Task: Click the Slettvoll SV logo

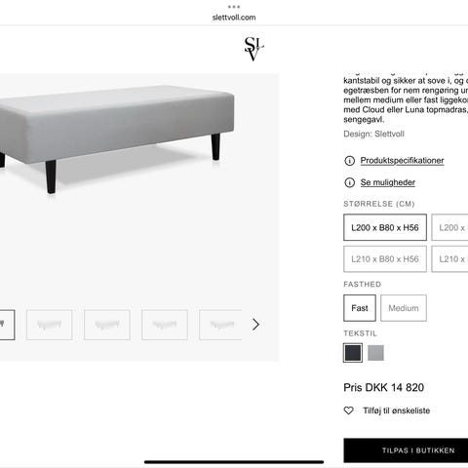Action: [253, 49]
